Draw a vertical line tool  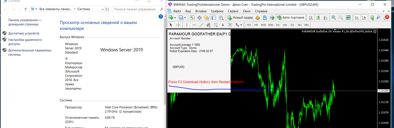187,25
